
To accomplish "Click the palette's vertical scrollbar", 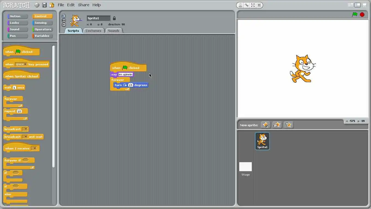I will tap(53, 106).
